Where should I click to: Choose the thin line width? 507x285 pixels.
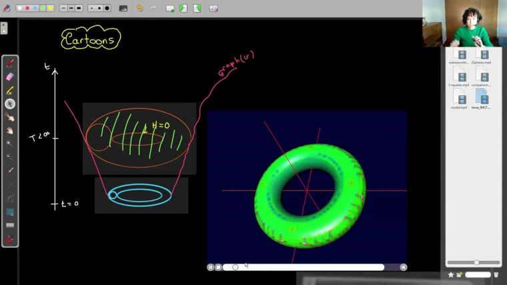tap(63, 8)
